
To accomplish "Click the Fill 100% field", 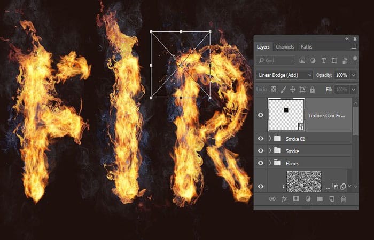I will pos(342,90).
